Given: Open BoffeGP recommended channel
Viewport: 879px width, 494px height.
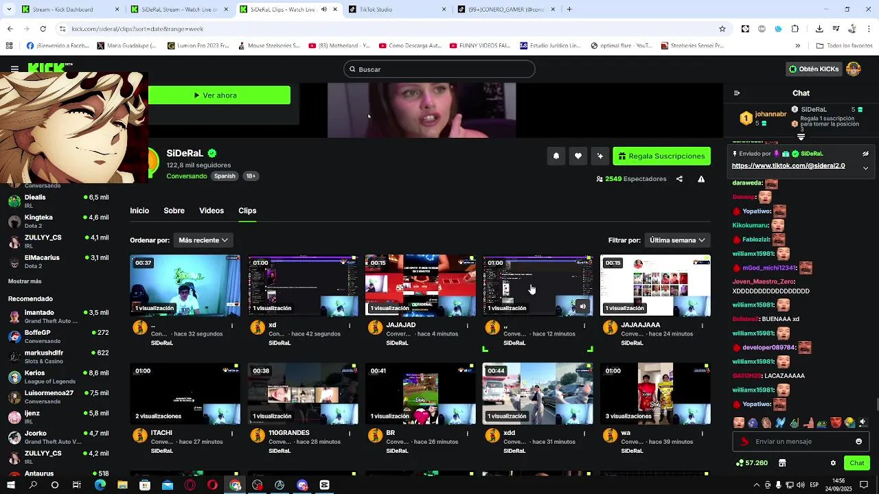Looking at the screenshot, I should pyautogui.click(x=58, y=336).
